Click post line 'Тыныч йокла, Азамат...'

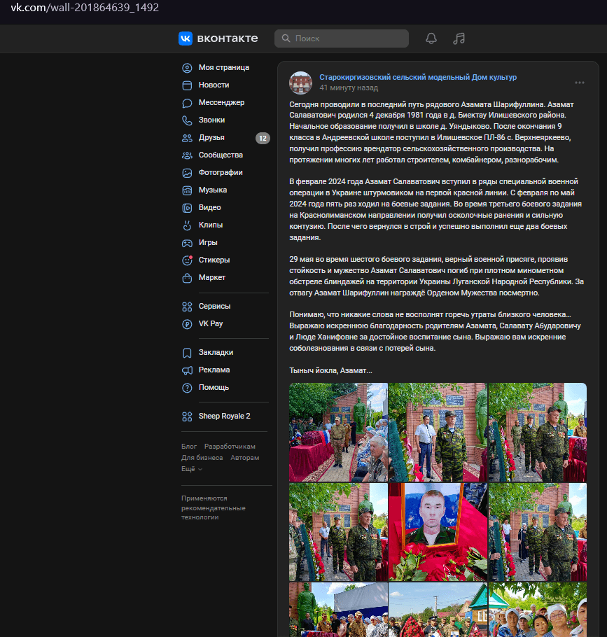pyautogui.click(x=330, y=370)
